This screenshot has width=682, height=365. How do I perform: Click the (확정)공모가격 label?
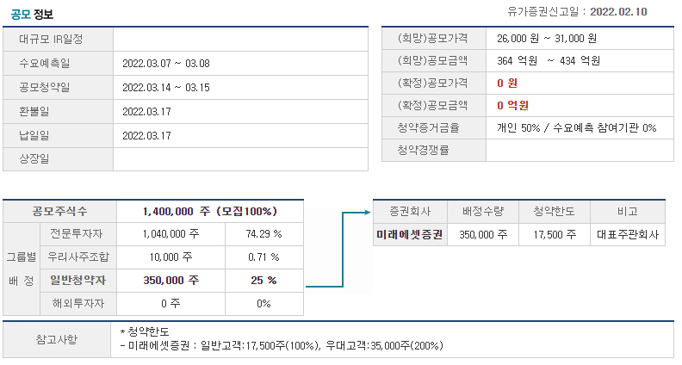pos(434,84)
